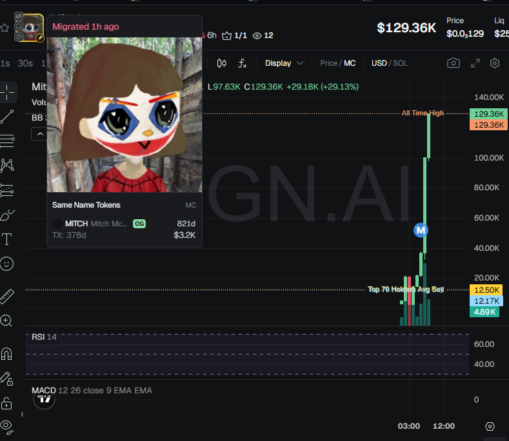Select USD currency display
This screenshot has width=509, height=441.
point(379,63)
